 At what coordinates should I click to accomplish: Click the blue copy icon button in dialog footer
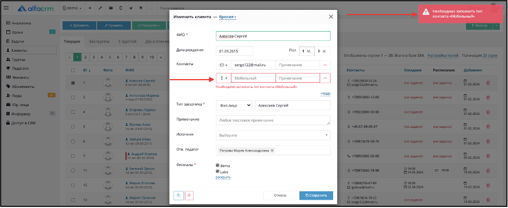(x=179, y=195)
